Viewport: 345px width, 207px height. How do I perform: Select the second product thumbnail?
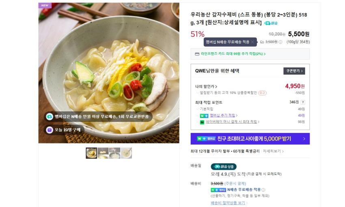click(103, 153)
